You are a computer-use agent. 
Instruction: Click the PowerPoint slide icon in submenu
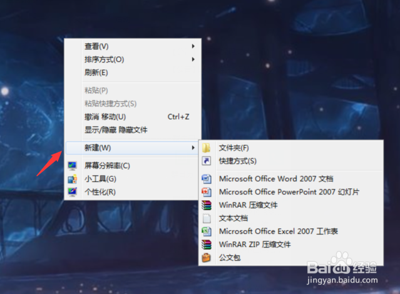point(207,192)
